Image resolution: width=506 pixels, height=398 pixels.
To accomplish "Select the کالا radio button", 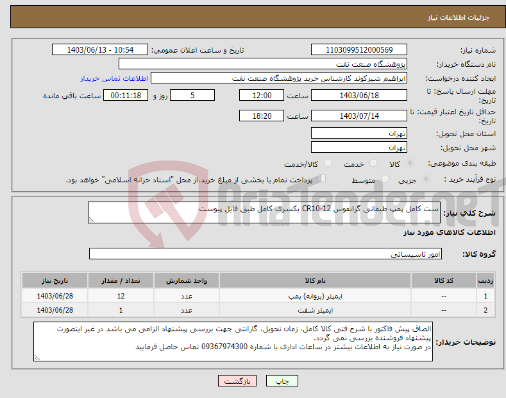I will coord(410,163).
